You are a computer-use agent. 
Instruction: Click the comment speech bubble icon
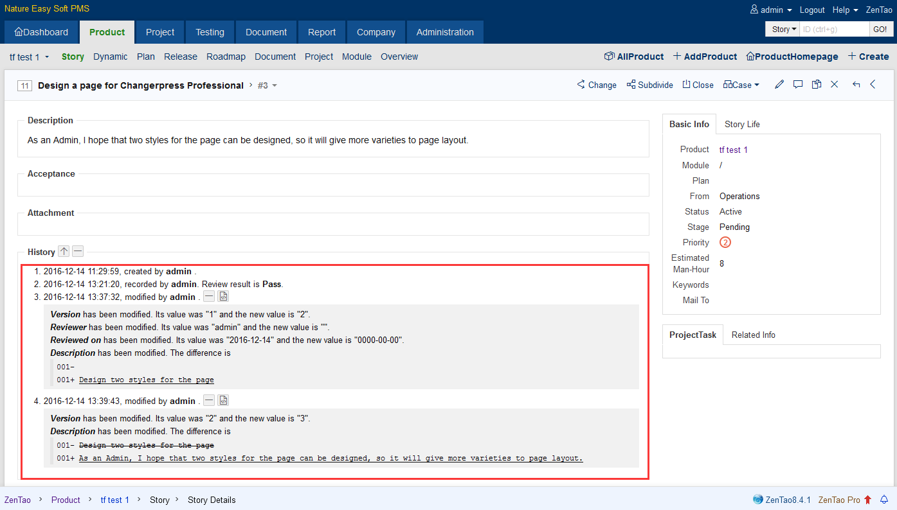coord(798,85)
